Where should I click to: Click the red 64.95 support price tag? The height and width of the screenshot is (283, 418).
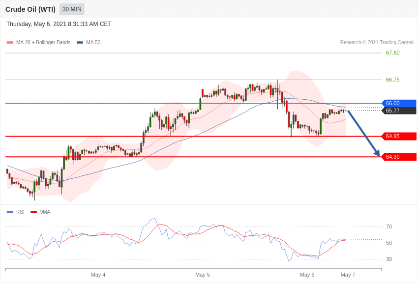point(399,136)
